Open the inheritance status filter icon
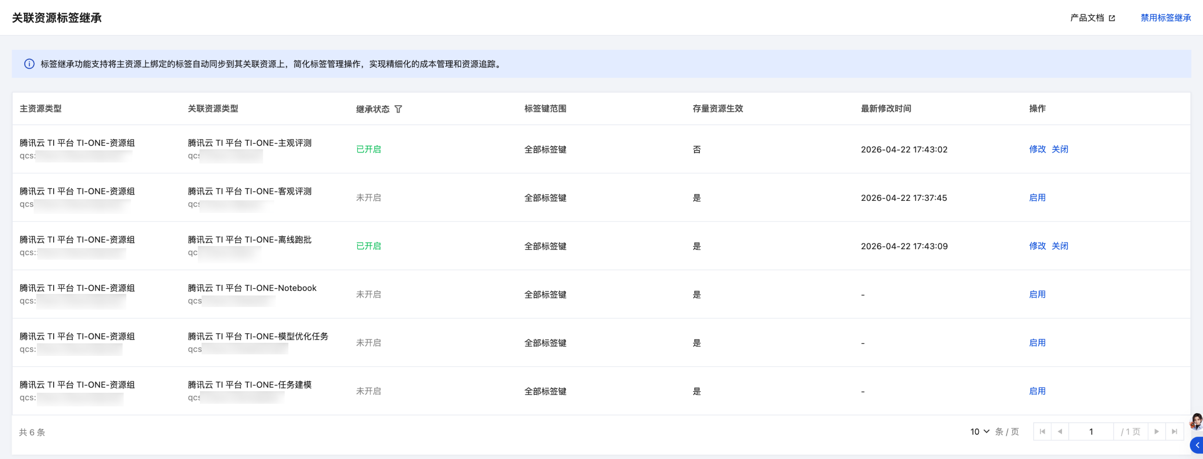The width and height of the screenshot is (1203, 459). (398, 109)
